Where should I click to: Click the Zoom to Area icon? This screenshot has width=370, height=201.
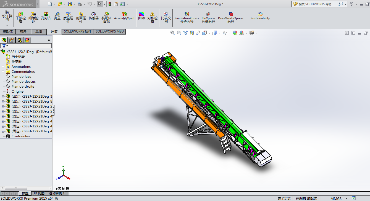click(x=179, y=33)
